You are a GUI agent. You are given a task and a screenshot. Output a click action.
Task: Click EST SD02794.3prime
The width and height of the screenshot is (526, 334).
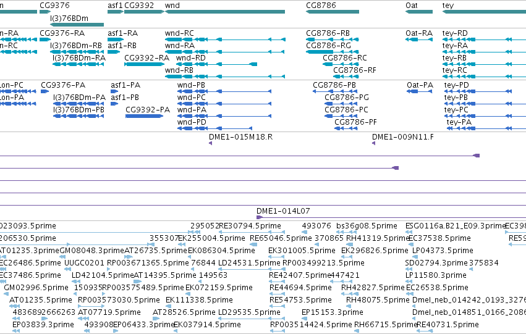point(407,269)
